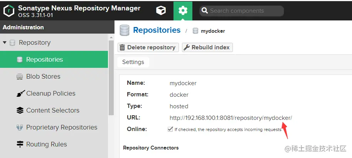
Task: Click the OSS 3.31.1-01 version text
Action: (35, 15)
